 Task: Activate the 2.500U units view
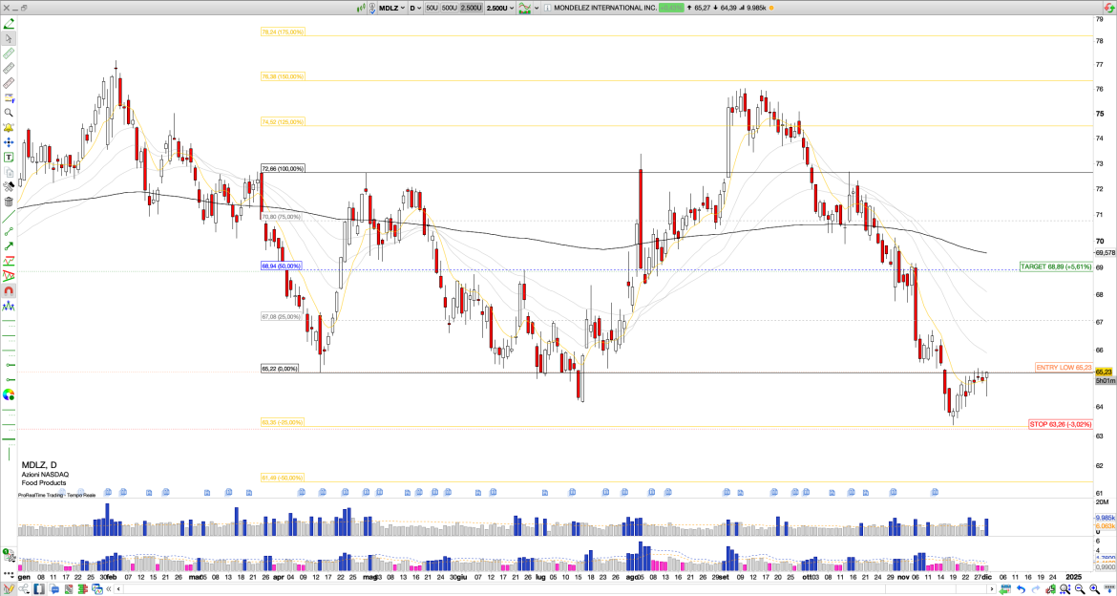tap(472, 8)
